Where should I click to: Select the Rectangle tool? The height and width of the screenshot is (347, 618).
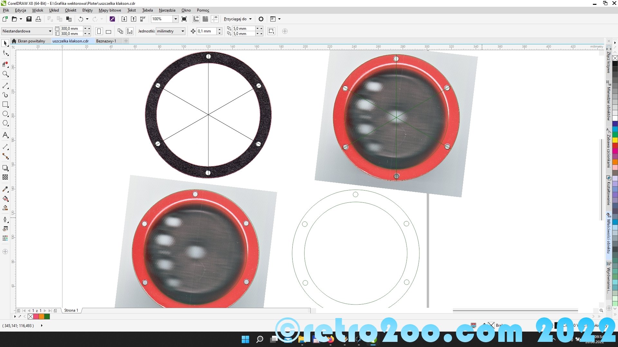5,104
